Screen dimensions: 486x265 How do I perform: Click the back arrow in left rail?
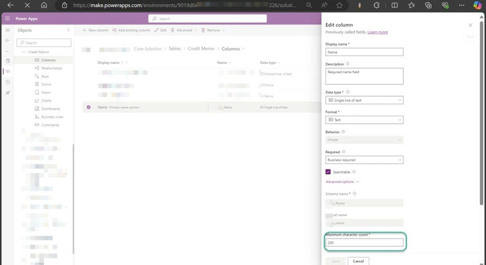point(8,40)
